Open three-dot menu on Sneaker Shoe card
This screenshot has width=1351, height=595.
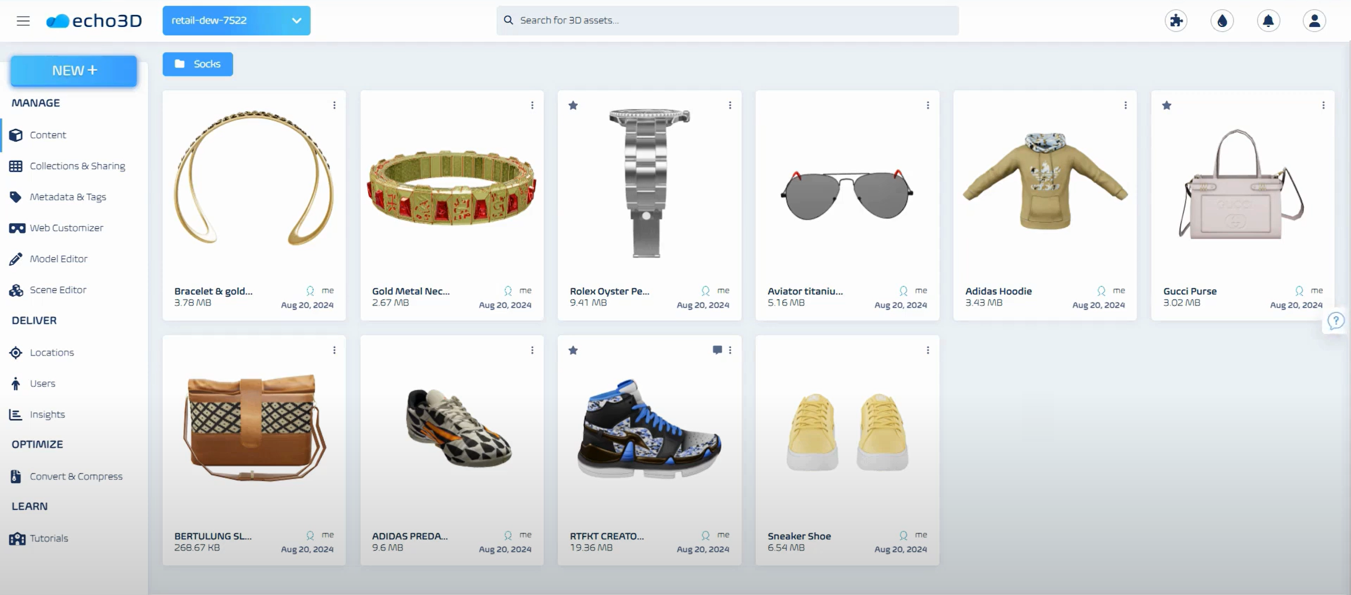click(x=928, y=350)
